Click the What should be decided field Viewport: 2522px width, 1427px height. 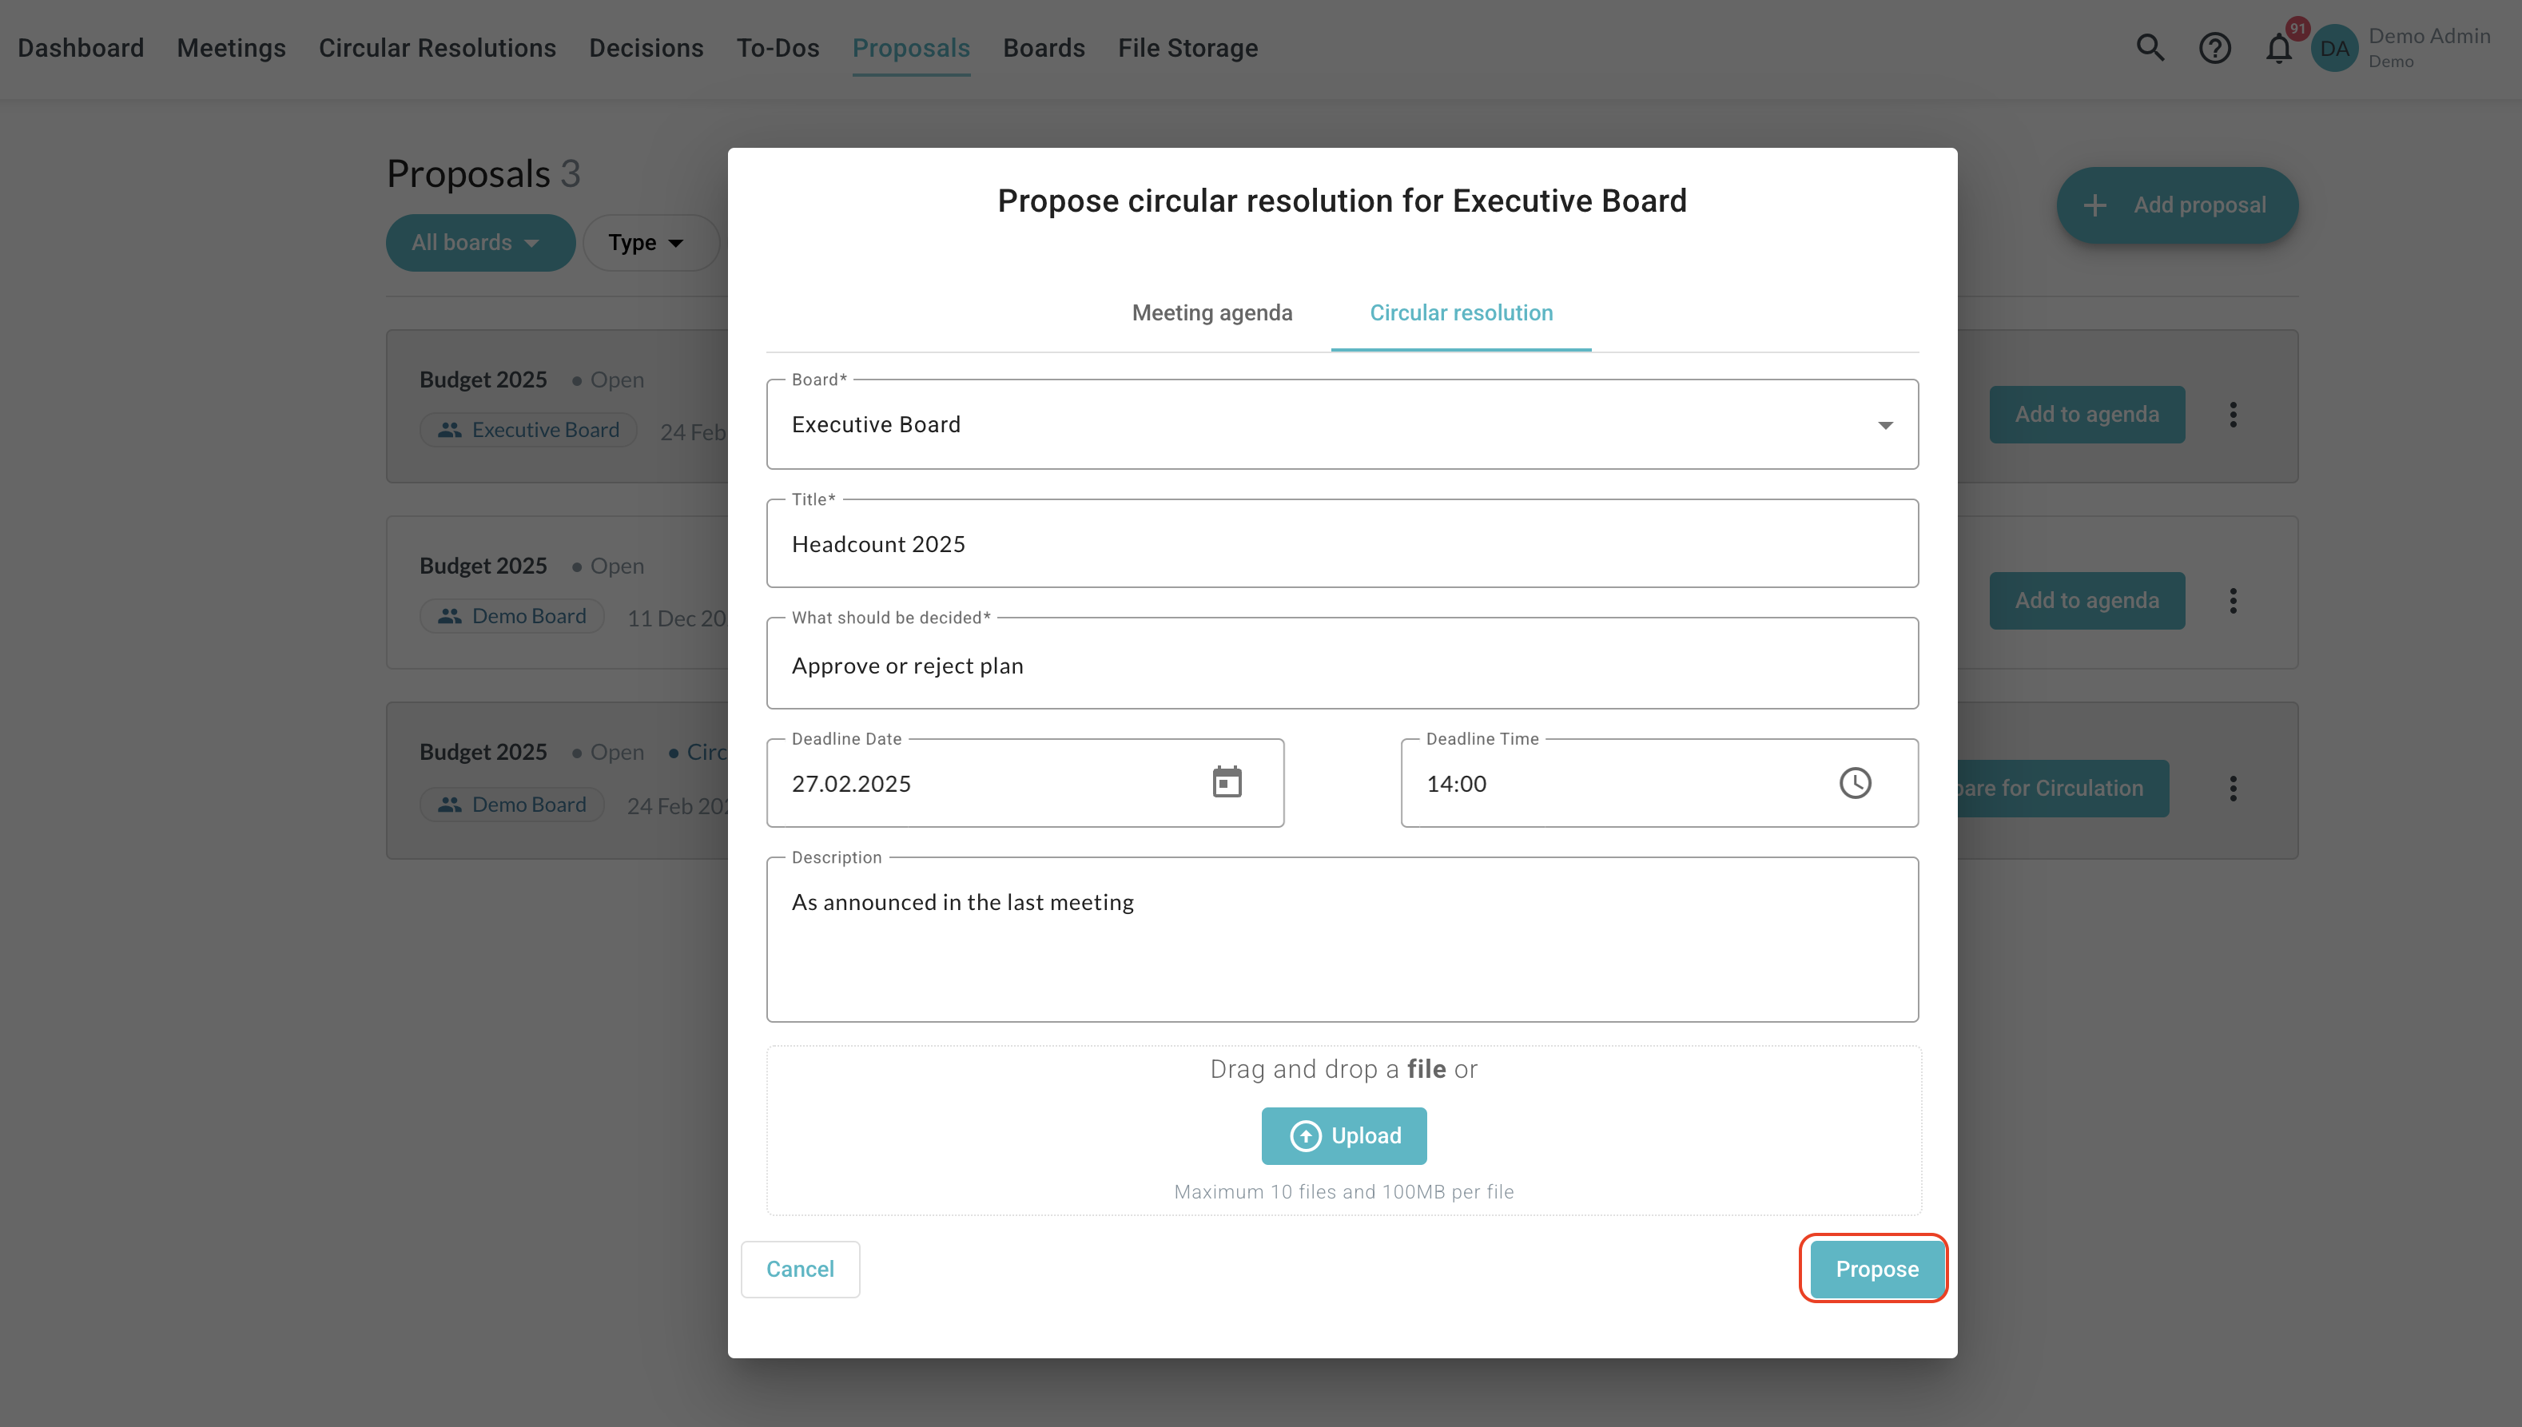click(1342, 665)
